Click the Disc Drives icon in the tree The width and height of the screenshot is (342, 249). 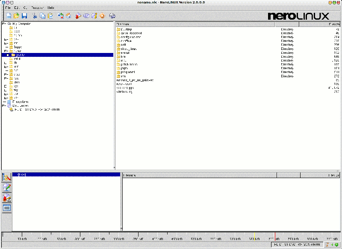click(9, 105)
